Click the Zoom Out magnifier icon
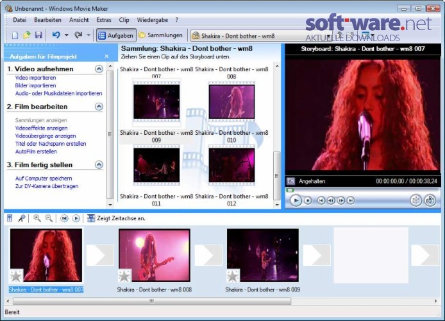 [x=49, y=218]
